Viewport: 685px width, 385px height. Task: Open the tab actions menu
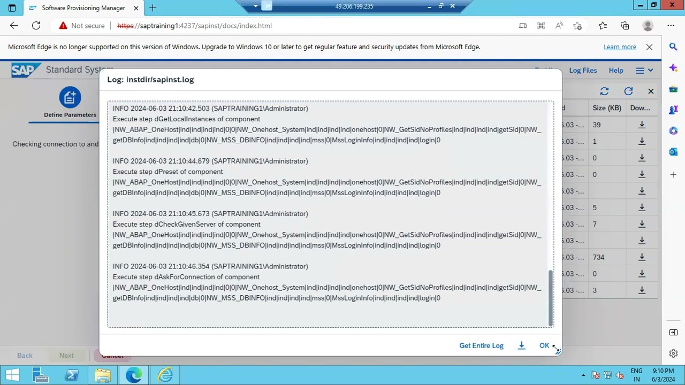[x=12, y=8]
